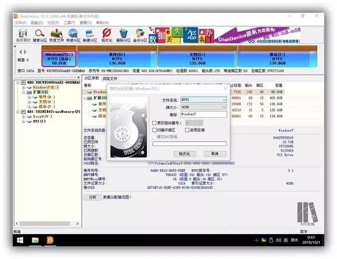The height and width of the screenshot is (259, 337).
Task: Click the 分析 button
Action: (93, 197)
